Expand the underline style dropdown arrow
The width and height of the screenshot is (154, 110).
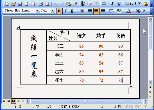point(77,11)
